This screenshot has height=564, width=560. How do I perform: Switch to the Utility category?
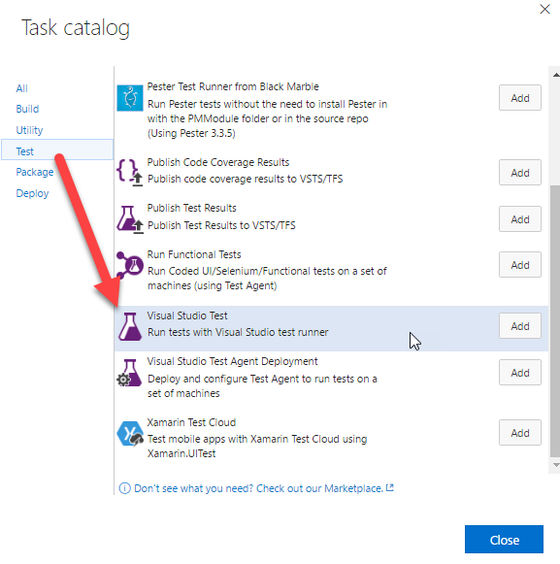point(29,130)
